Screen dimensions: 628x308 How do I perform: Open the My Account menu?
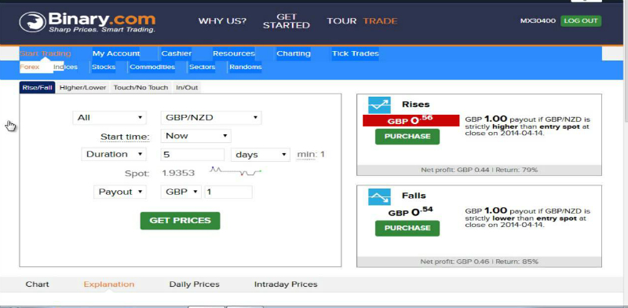[116, 53]
